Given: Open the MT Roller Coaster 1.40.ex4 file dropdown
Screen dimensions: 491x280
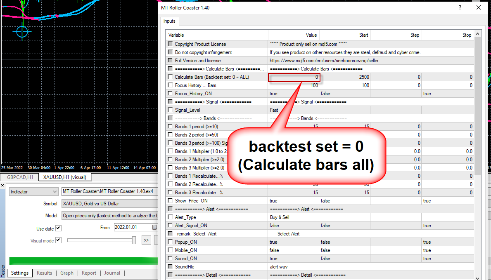Looking at the screenshot, I should click(x=110, y=191).
